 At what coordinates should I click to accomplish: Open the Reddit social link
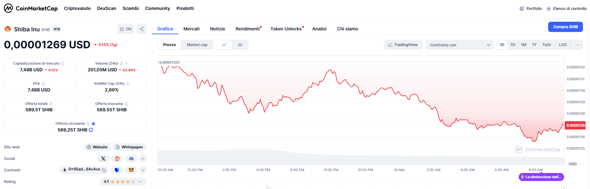coord(117,159)
